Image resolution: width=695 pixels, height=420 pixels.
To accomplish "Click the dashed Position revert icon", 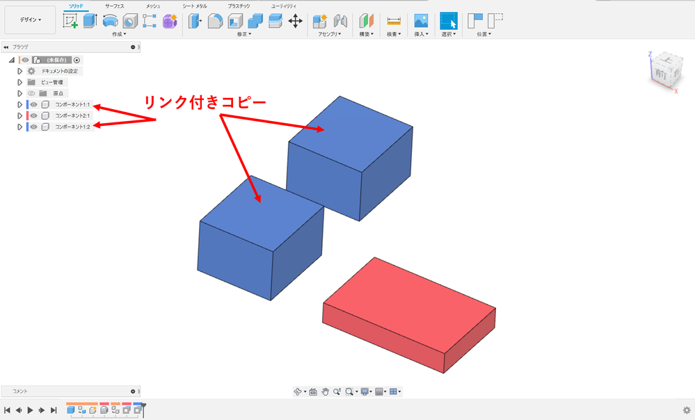I will pos(495,21).
